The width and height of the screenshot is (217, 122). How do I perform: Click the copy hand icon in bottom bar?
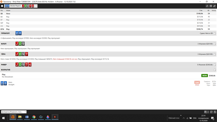[206, 112]
